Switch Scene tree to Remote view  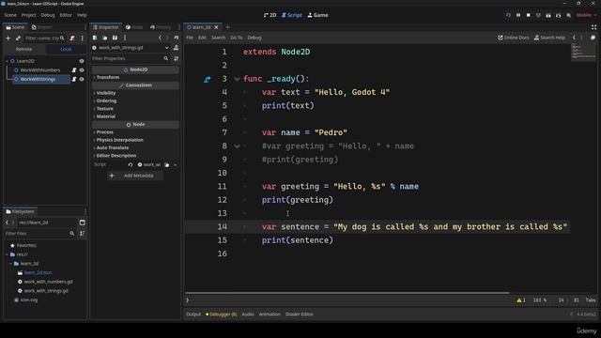pos(23,49)
